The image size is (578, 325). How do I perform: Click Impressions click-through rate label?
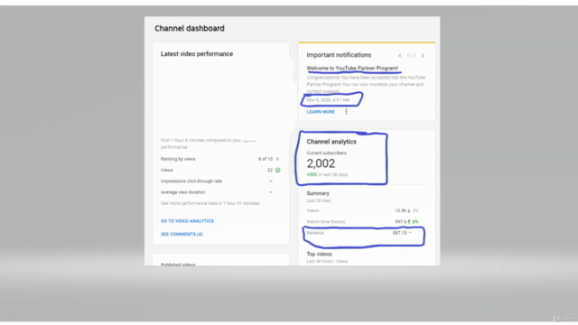[x=191, y=181]
